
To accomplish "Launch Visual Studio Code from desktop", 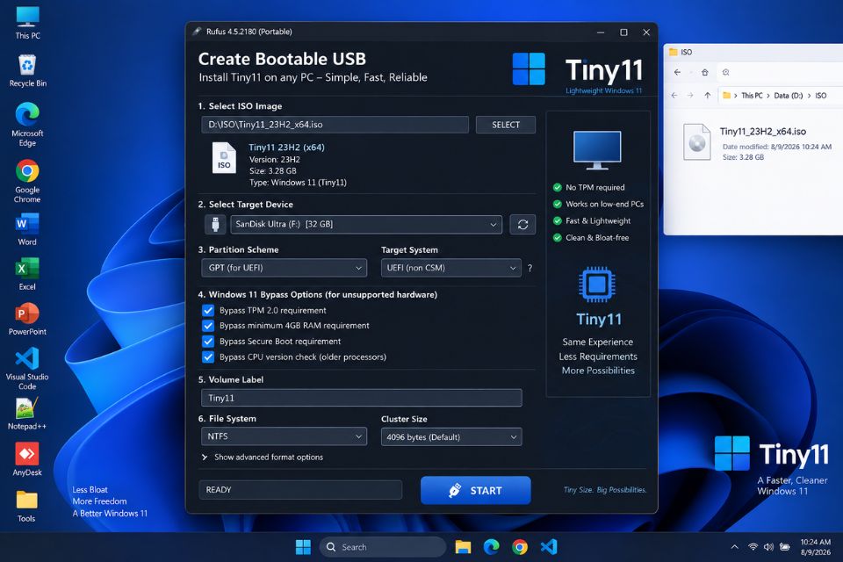I will (x=27, y=369).
